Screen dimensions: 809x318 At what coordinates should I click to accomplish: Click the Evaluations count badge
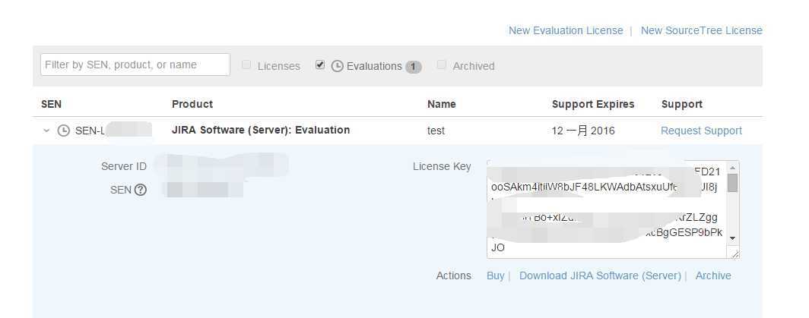pyautogui.click(x=414, y=67)
